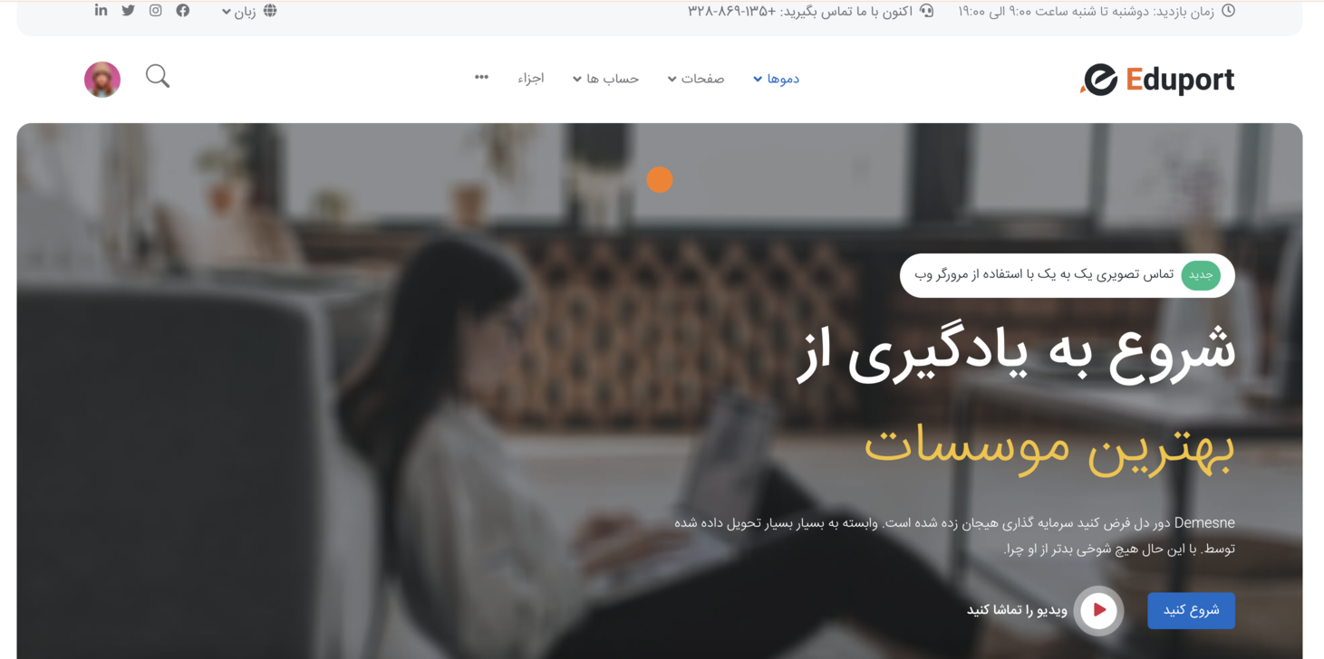Click the blue شروع کنید button

tap(1191, 610)
